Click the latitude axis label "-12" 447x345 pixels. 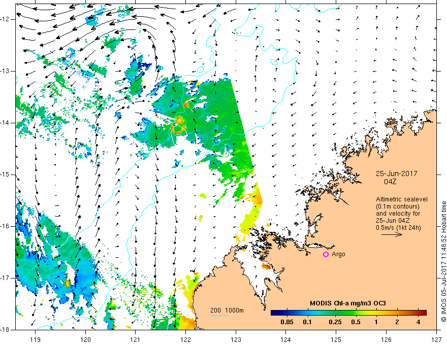[x=5, y=19]
